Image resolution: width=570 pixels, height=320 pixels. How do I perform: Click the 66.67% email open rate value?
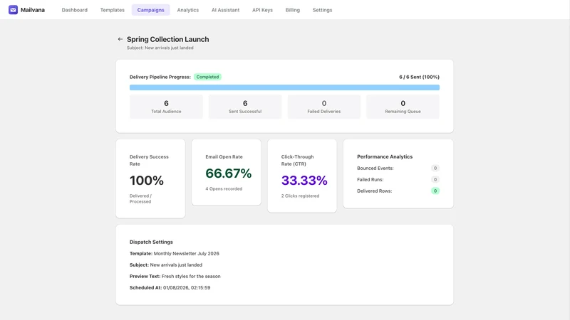228,174
